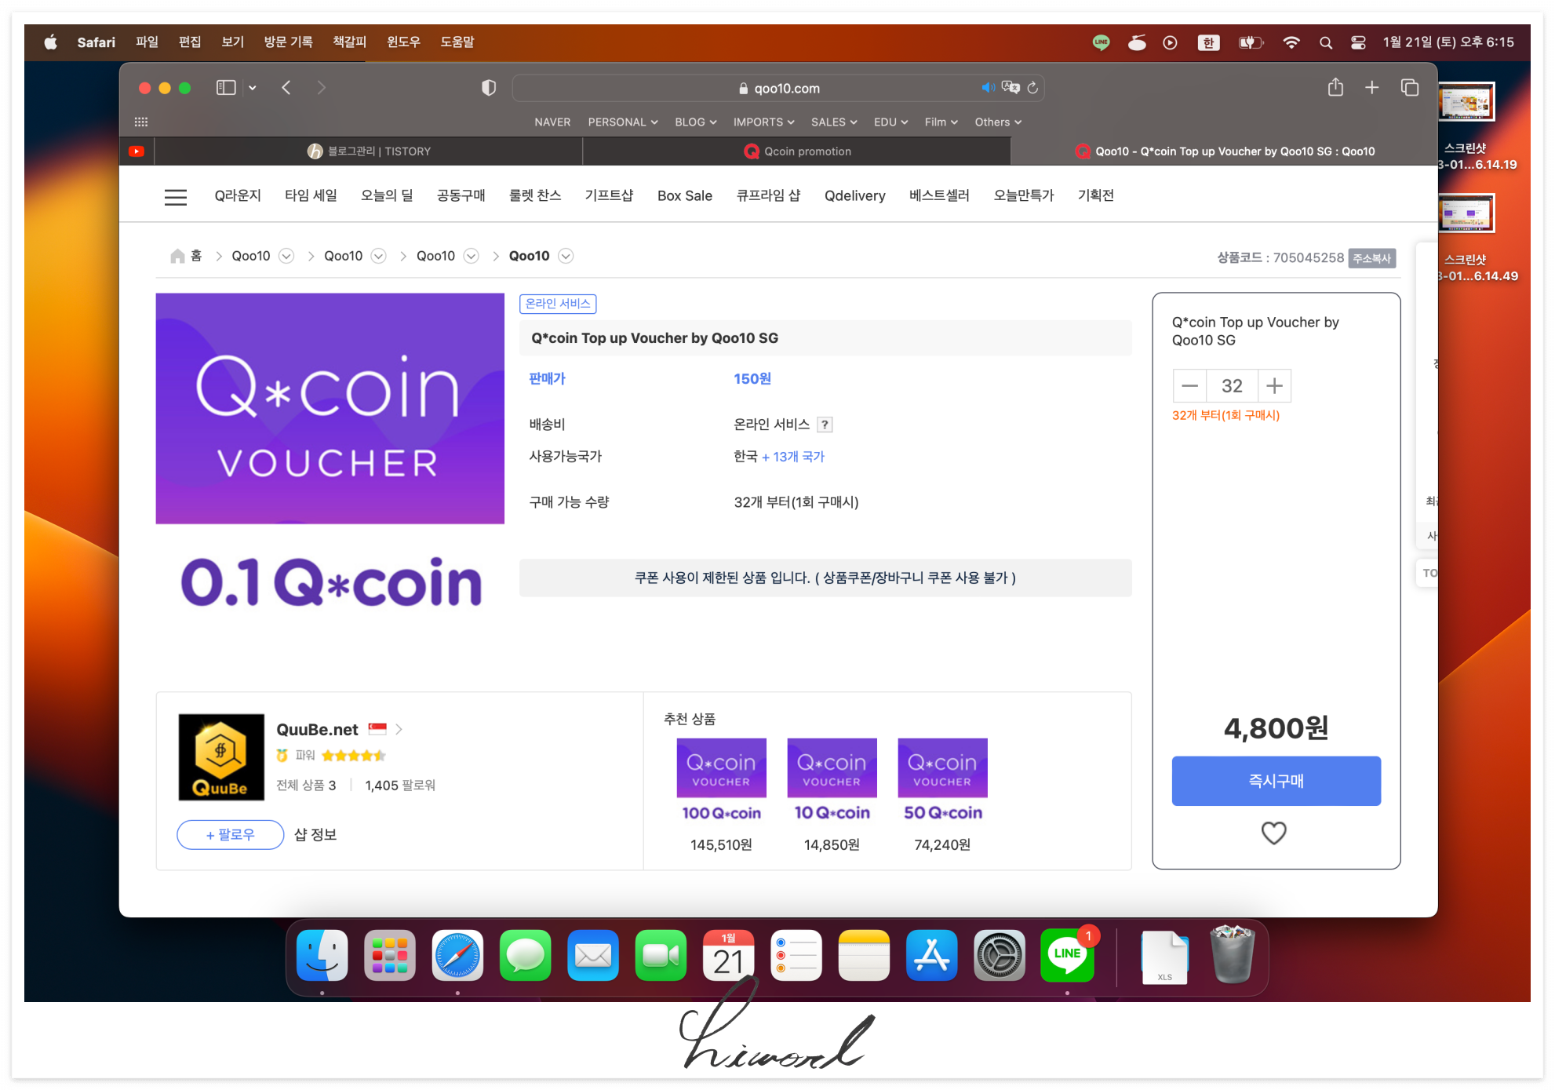This screenshot has width=1555, height=1090.
Task: Open Control Center in menu bar
Action: click(1358, 42)
